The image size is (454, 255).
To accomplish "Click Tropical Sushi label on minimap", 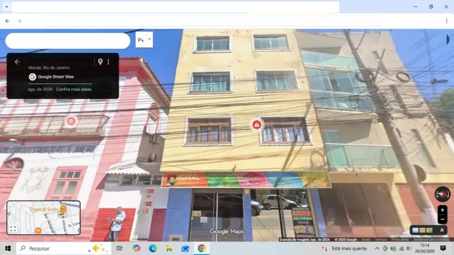I will [43, 209].
